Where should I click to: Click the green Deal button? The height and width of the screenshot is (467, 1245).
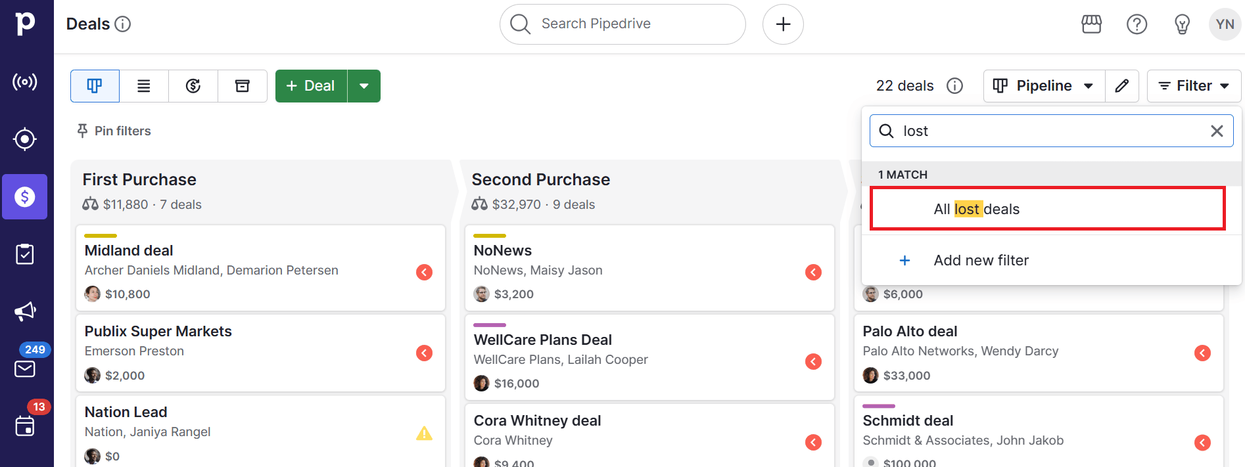311,86
